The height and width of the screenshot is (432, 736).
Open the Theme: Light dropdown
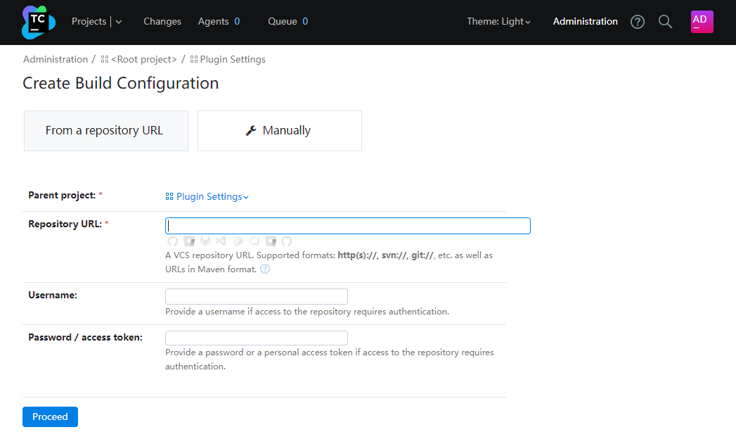[498, 22]
